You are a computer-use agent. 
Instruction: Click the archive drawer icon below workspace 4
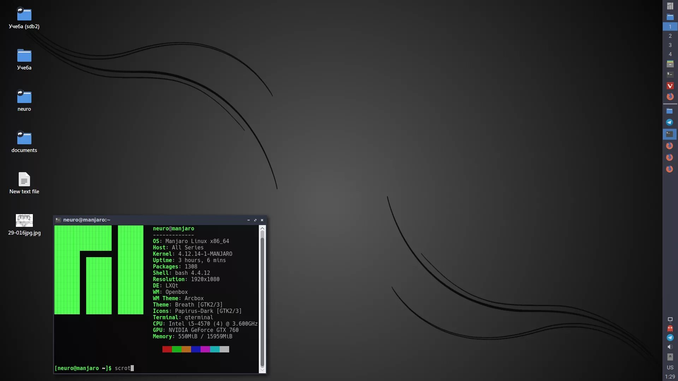(x=670, y=64)
